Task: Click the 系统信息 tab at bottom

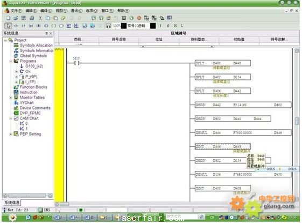Action: coord(12,203)
